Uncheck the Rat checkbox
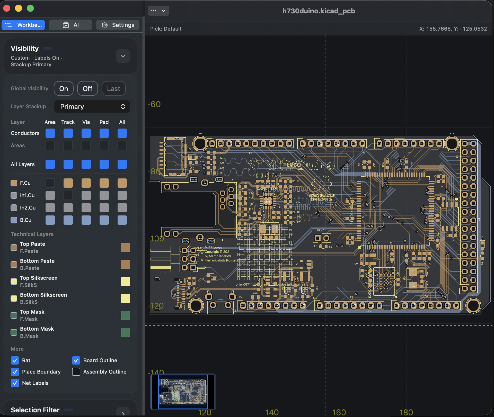This screenshot has width=494, height=417. coord(15,360)
